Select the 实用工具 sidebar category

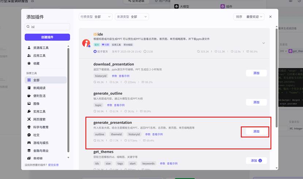[46, 111]
